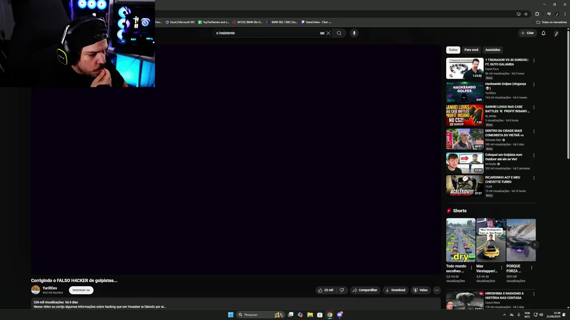The height and width of the screenshot is (320, 570).
Task: Open RICARDINHO ACF Chevette Turbo thumbnail
Action: tap(464, 186)
